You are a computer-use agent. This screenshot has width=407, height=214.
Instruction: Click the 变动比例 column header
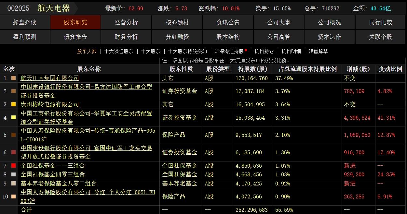click(x=390, y=69)
